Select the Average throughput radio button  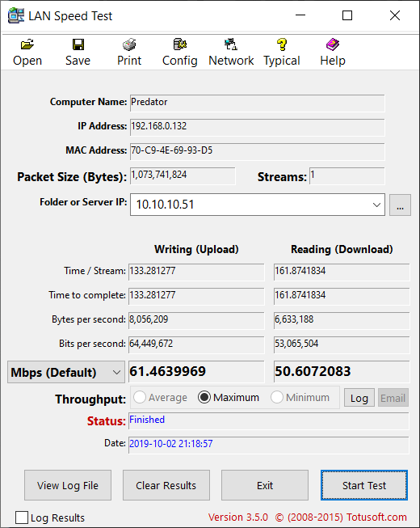[140, 397]
